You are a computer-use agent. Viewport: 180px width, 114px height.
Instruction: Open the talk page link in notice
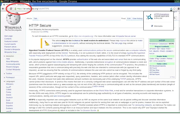point(119,43)
